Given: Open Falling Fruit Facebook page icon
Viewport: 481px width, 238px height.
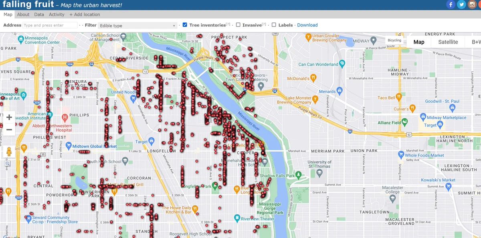Looking at the screenshot, I should [451, 4].
